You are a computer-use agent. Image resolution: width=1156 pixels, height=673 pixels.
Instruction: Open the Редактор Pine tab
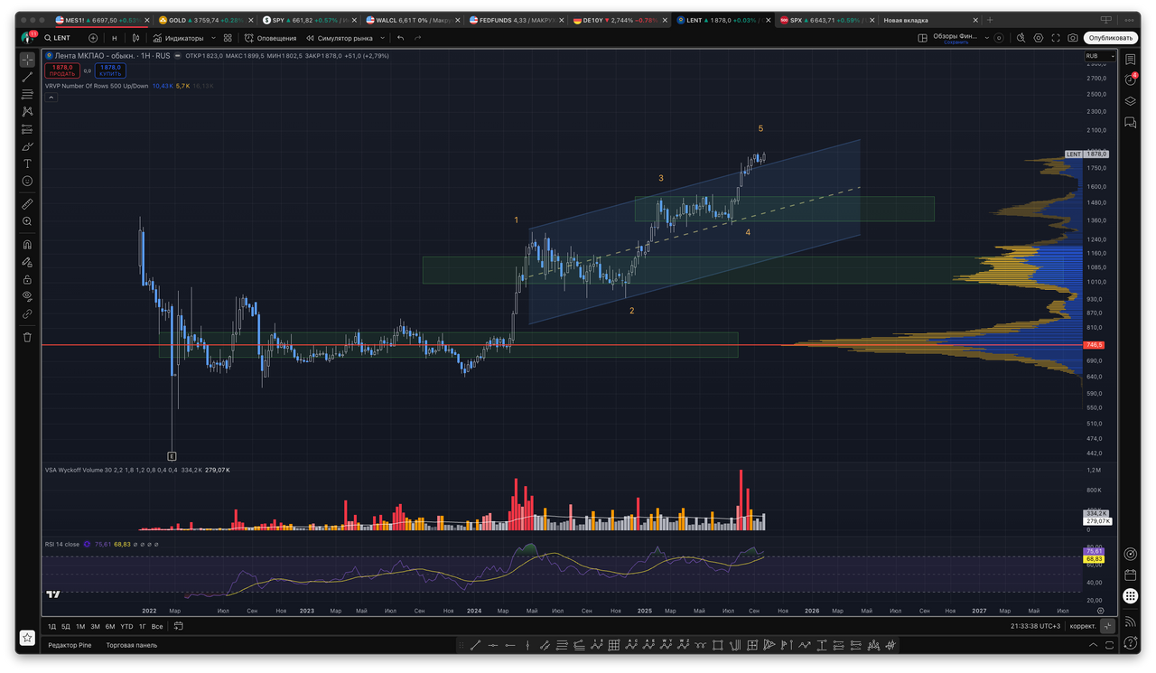point(70,645)
